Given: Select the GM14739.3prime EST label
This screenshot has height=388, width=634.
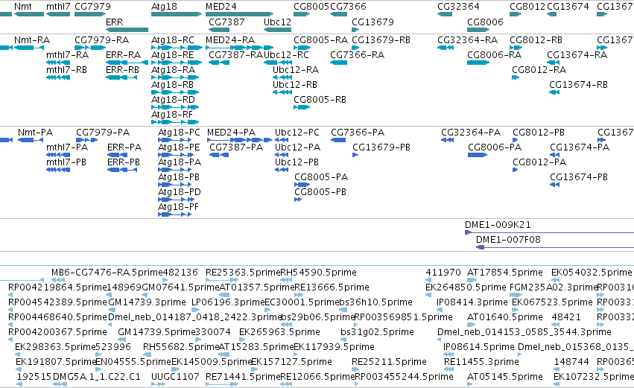Looking at the screenshot, I should point(147,302).
